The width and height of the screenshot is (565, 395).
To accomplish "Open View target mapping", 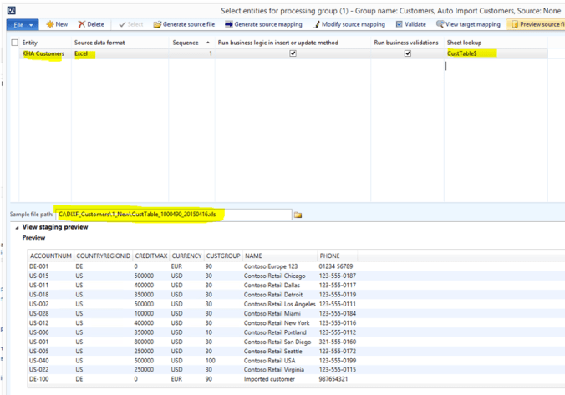I will (467, 24).
